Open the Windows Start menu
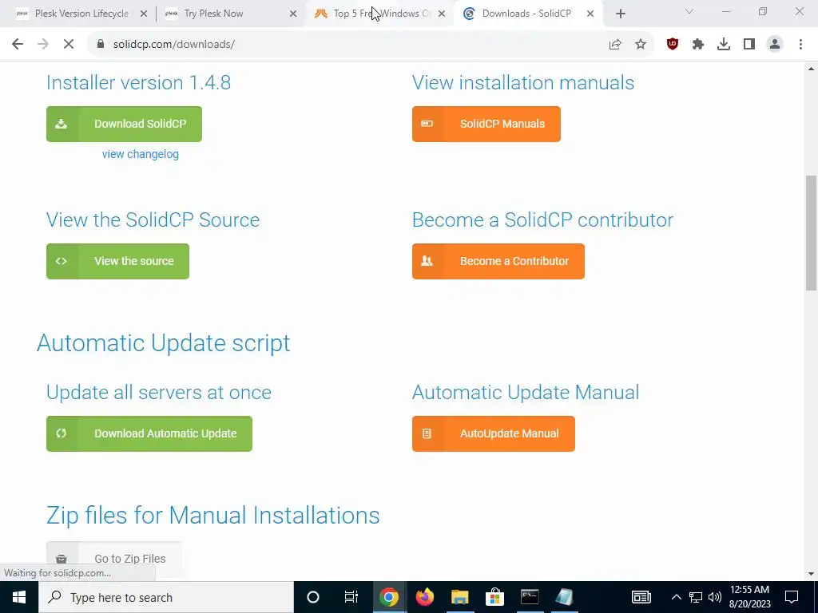 (19, 597)
